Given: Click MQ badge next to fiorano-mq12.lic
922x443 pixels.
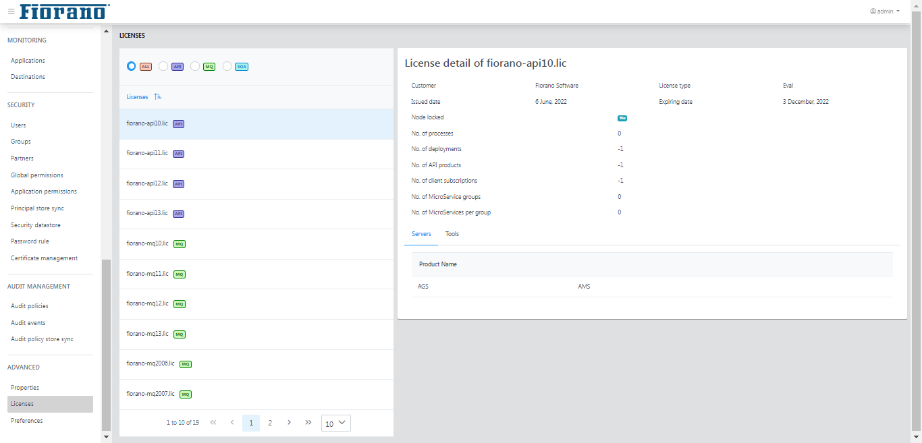Looking at the screenshot, I should tap(180, 304).
